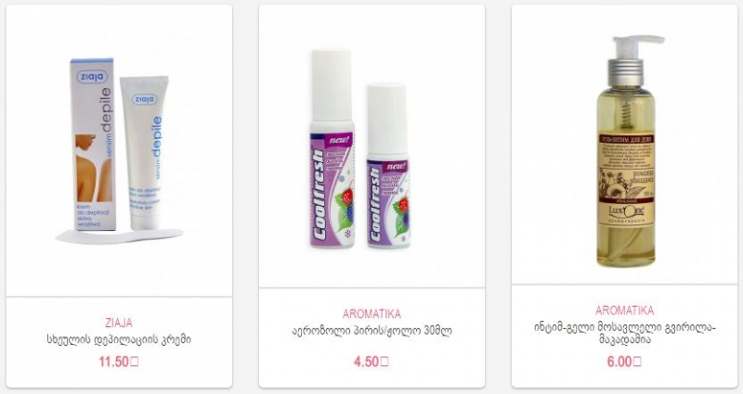Open the აეროზოლი პირის/ჭოლო 30მლ product title

371,330
